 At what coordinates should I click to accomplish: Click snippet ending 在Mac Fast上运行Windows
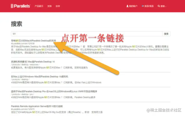[x=56, y=82]
